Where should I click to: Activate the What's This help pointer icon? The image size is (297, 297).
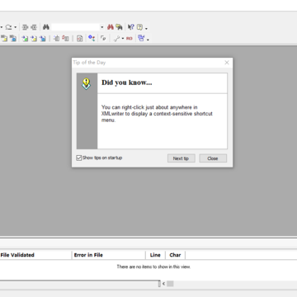(x=131, y=27)
